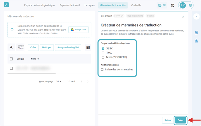The image size is (201, 126).
Task: Close the translation memory creator panel
Action: [x=183, y=17]
